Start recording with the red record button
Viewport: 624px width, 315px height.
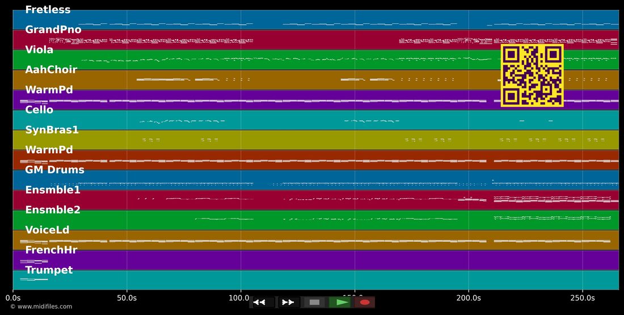(365, 303)
